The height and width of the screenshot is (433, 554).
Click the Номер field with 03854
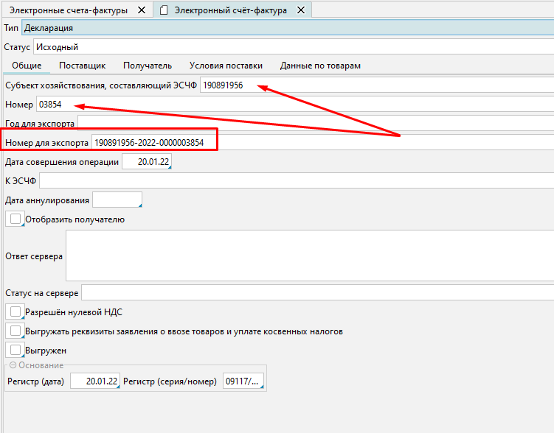point(295,105)
